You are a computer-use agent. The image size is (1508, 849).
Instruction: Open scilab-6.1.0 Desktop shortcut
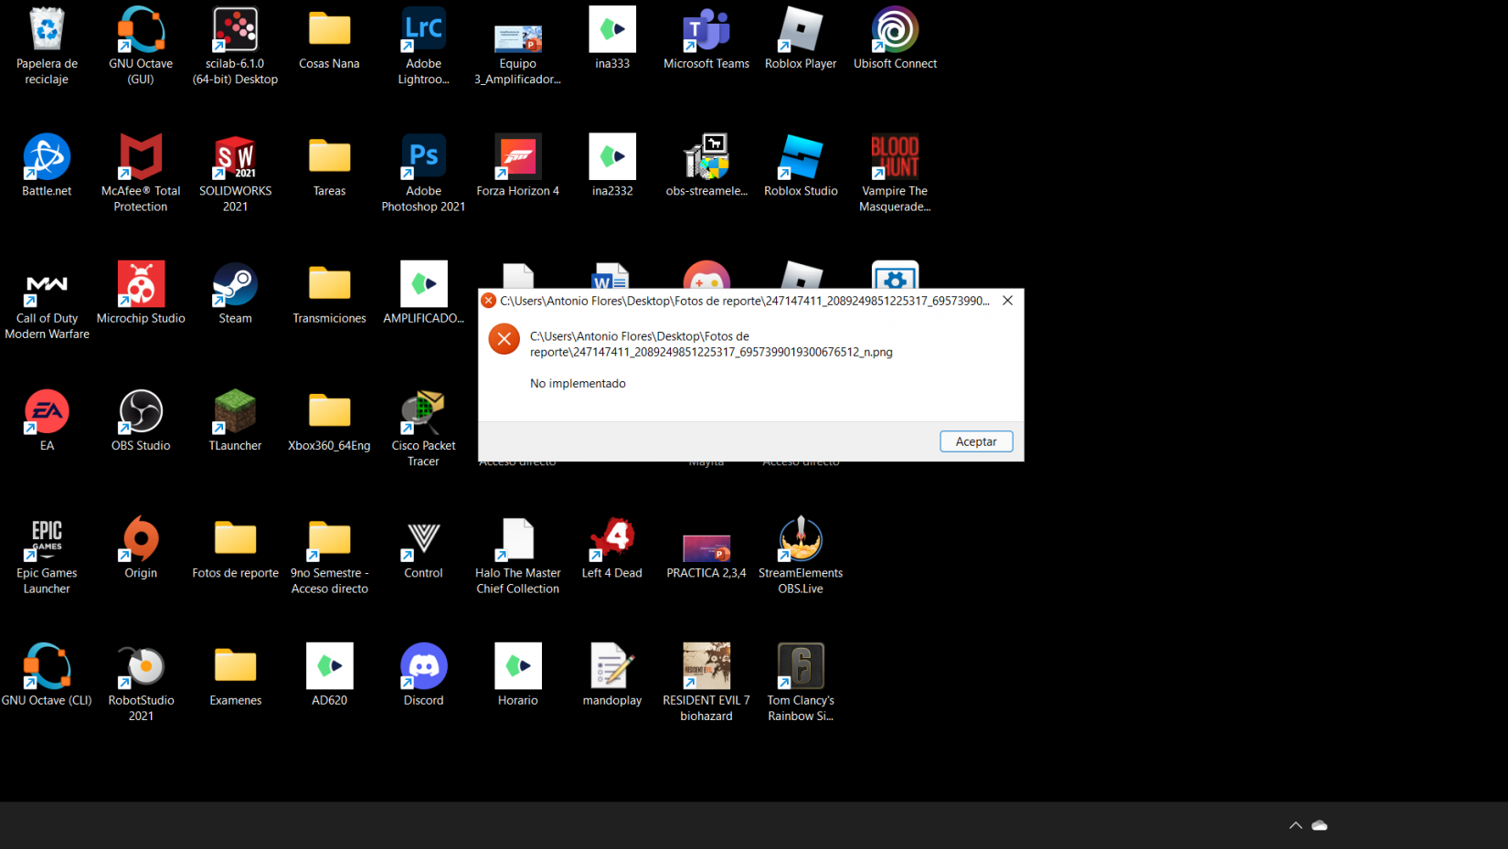pyautogui.click(x=235, y=46)
